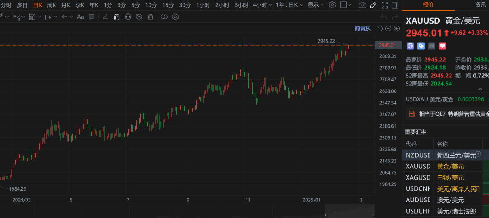This screenshot has height=218, width=489.
Task: Open the text annotation Aa tool
Action: [80, 17]
